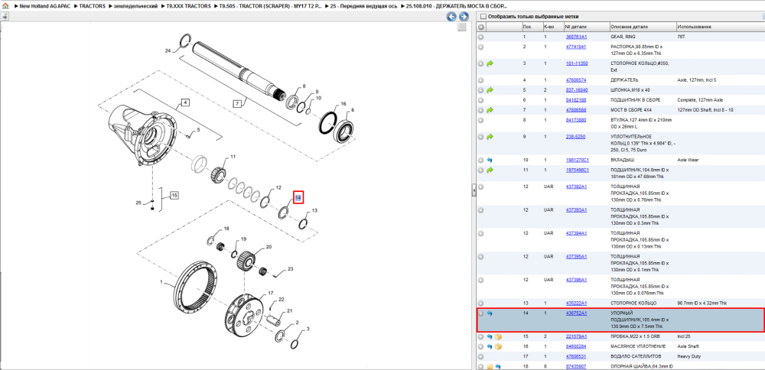
Task: Go to the previous diagram with back arrow
Action: pyautogui.click(x=451, y=17)
